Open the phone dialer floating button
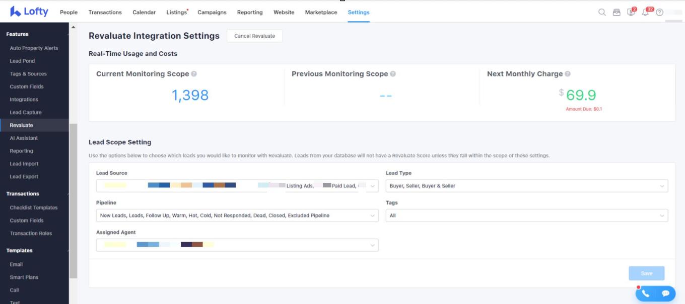The width and height of the screenshot is (685, 304). pyautogui.click(x=645, y=293)
